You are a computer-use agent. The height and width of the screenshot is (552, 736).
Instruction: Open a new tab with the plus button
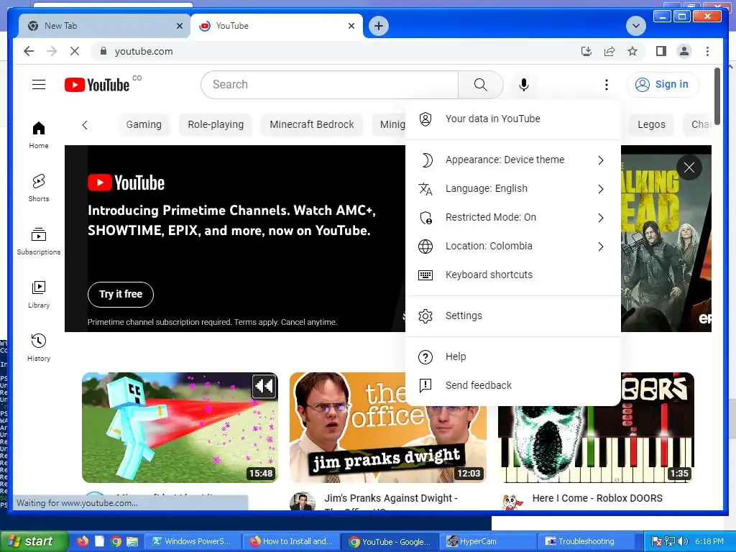coord(379,26)
